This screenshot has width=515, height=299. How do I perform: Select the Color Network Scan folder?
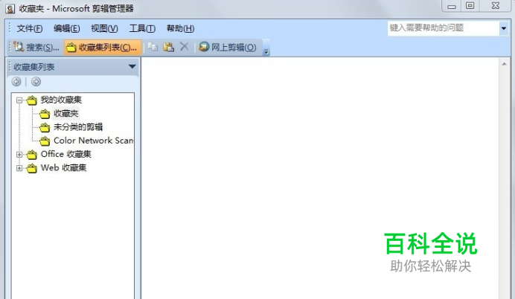click(x=93, y=141)
